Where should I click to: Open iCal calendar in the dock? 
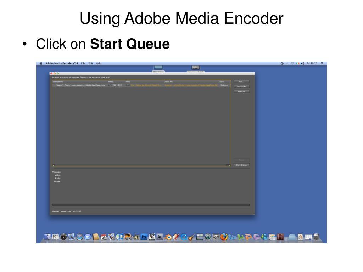point(104,237)
